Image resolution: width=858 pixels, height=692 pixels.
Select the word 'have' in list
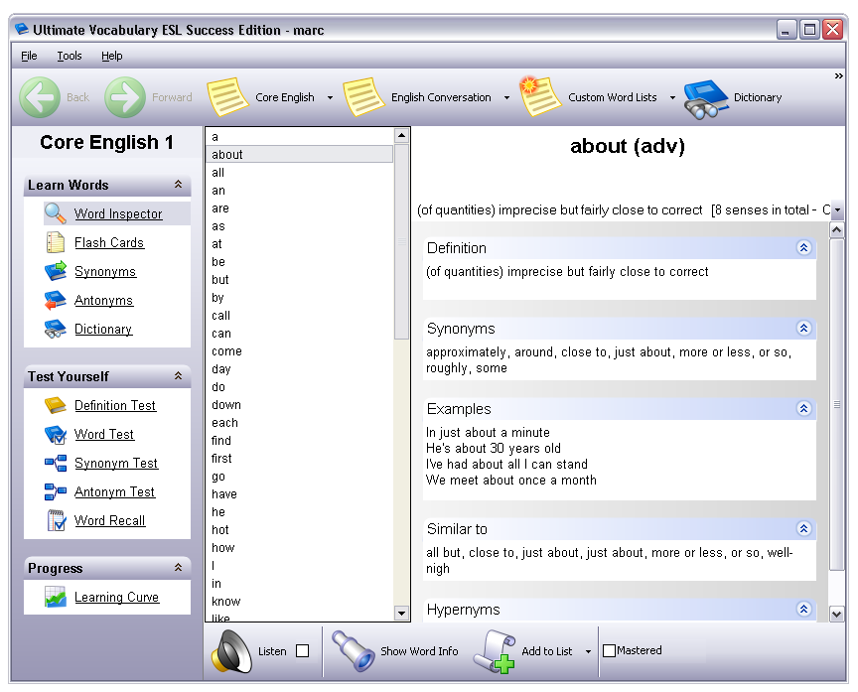coord(300,494)
